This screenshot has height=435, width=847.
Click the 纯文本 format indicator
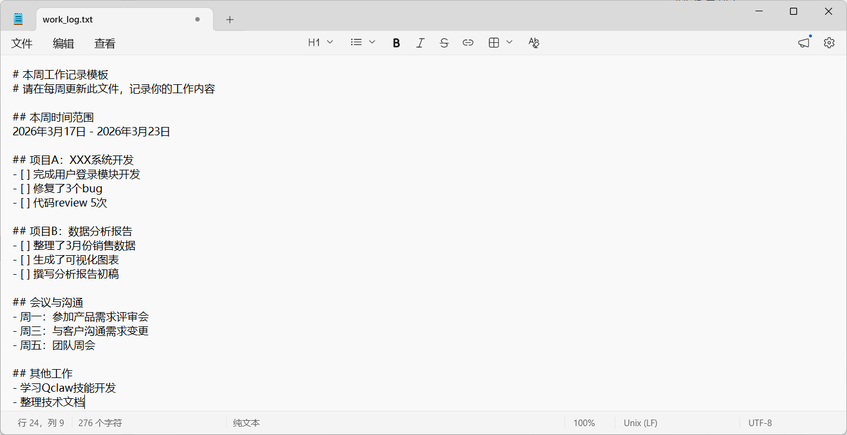(x=246, y=423)
